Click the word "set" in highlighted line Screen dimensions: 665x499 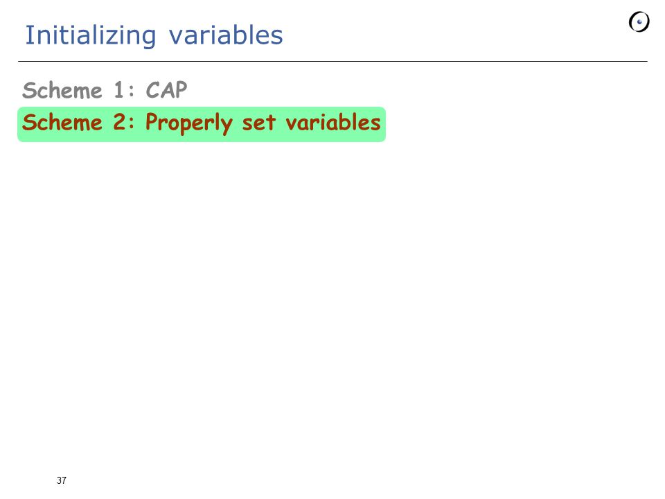(x=258, y=123)
